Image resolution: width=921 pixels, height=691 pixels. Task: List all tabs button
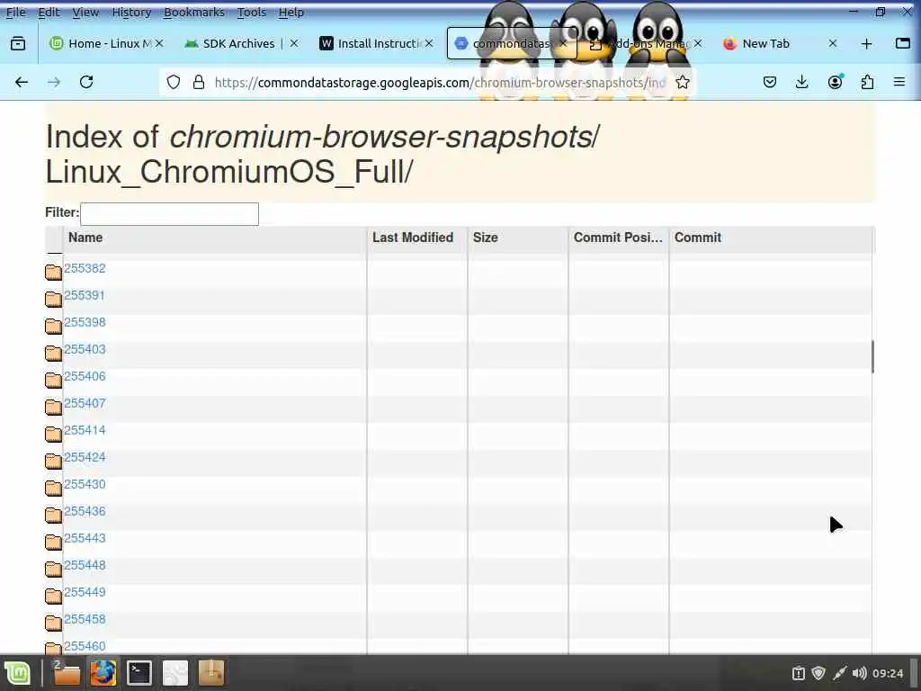[x=903, y=43]
